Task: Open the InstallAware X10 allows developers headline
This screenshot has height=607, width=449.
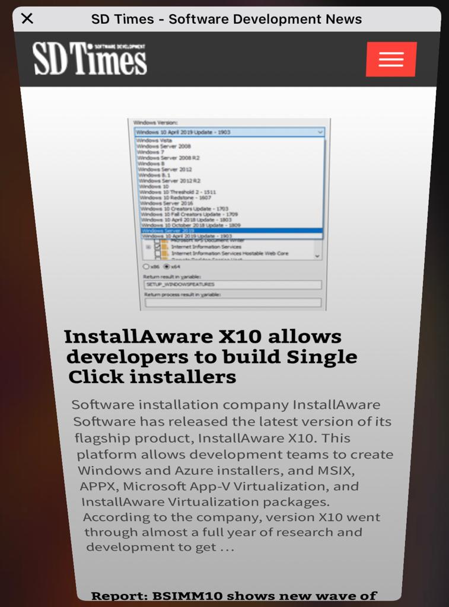Action: point(211,356)
